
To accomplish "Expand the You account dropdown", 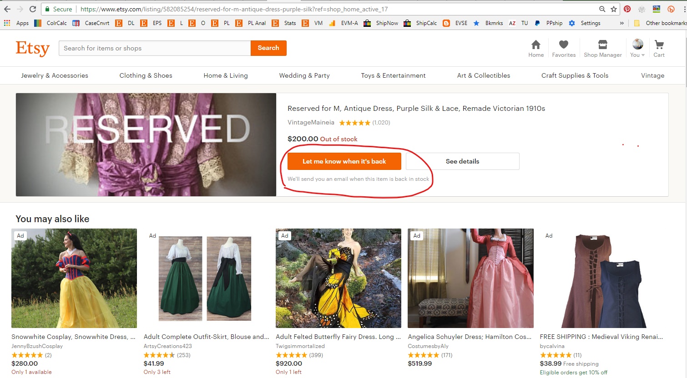I will point(636,48).
